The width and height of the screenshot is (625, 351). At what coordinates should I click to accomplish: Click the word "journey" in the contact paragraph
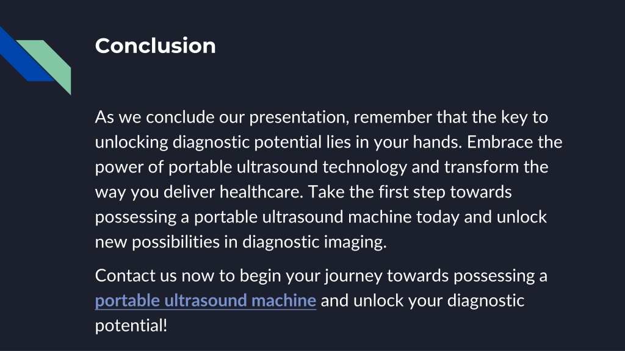(x=353, y=276)
